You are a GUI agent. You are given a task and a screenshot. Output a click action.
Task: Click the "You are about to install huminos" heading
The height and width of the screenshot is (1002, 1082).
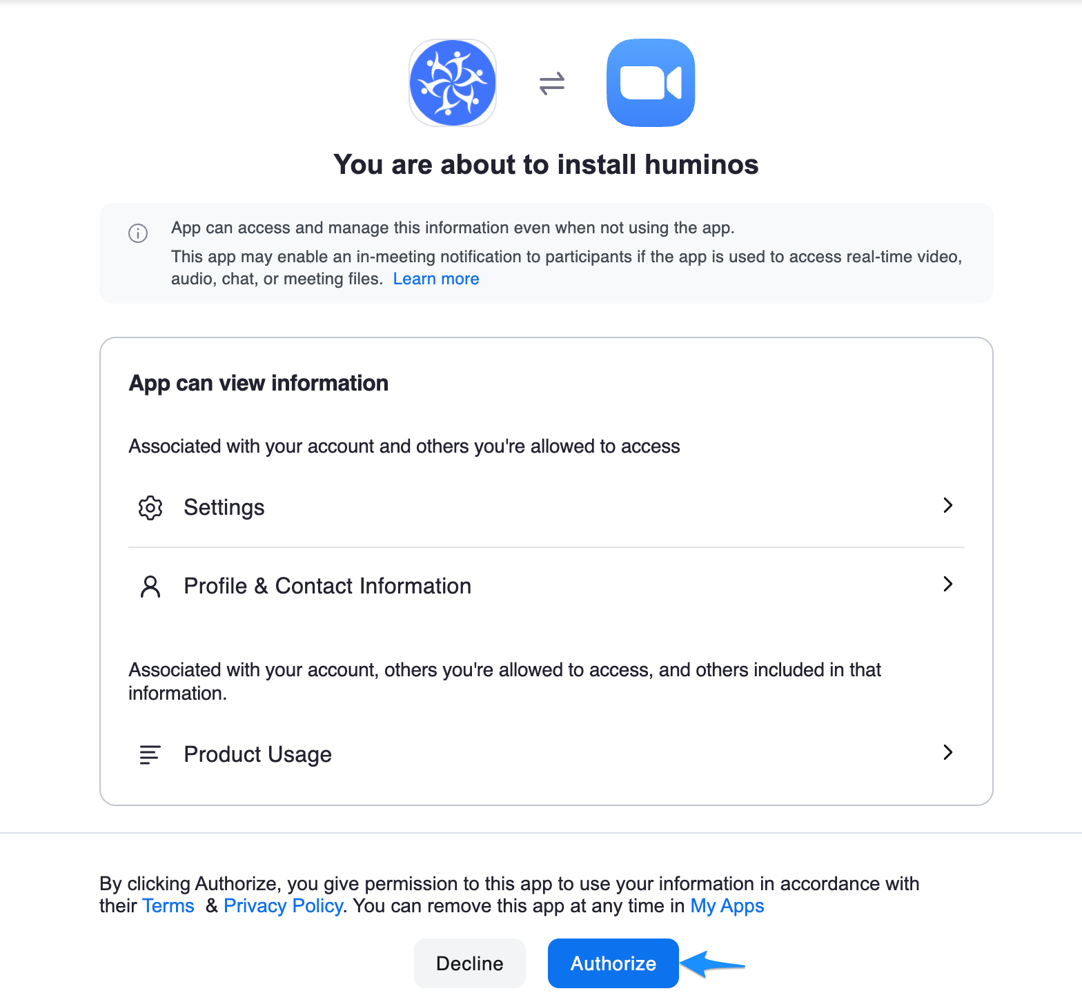tap(546, 164)
